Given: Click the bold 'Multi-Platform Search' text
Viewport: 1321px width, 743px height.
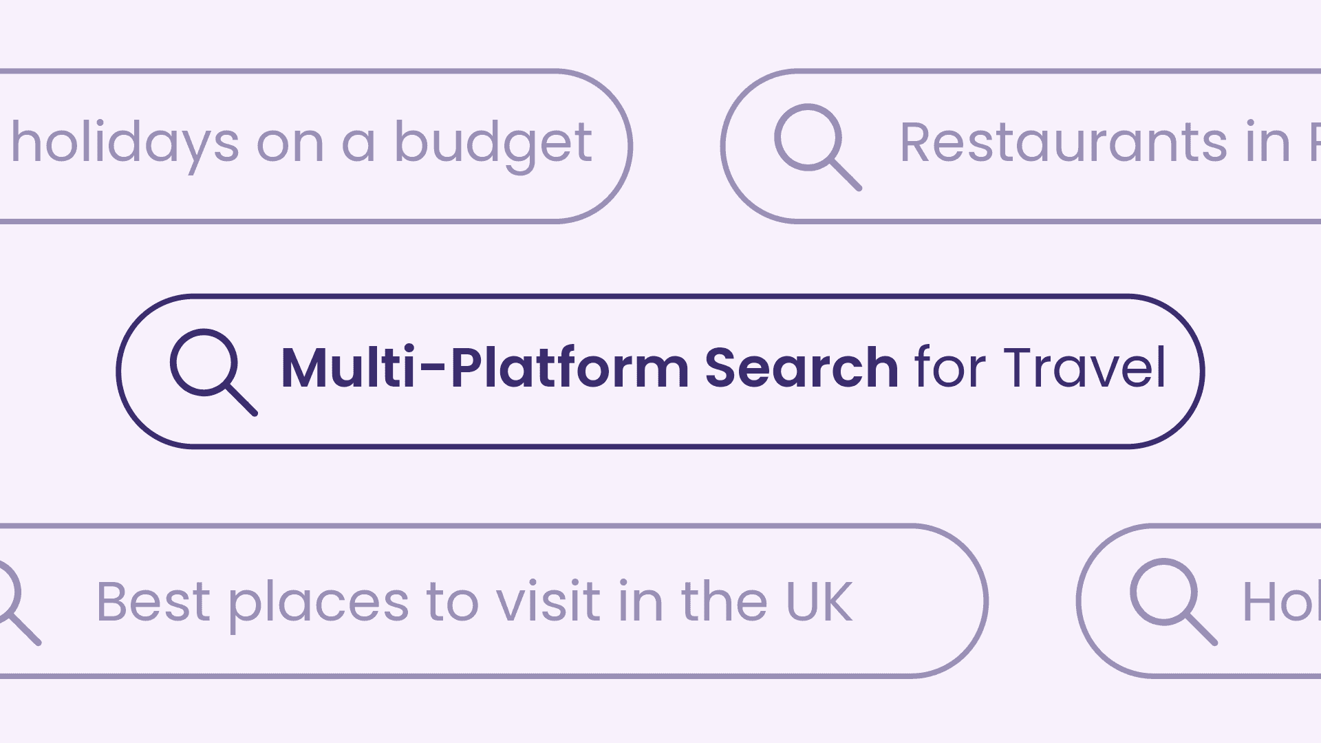Looking at the screenshot, I should point(589,368).
